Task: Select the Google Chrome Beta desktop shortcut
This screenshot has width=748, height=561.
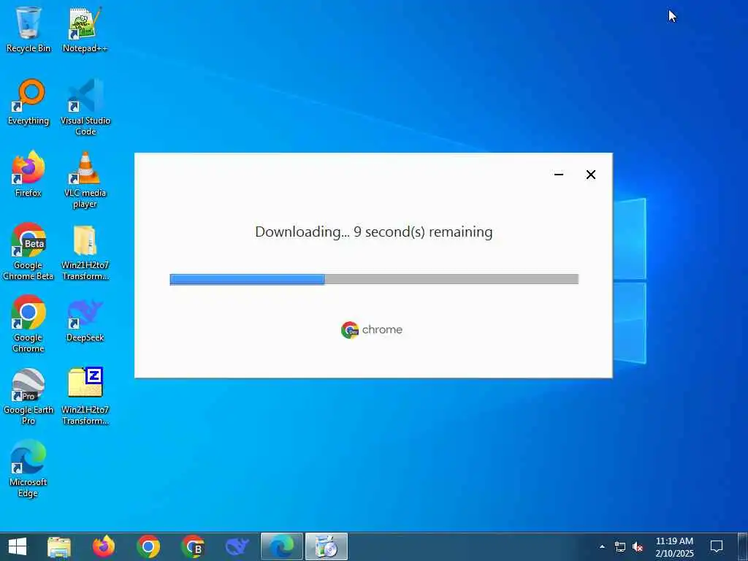Action: coord(28,252)
